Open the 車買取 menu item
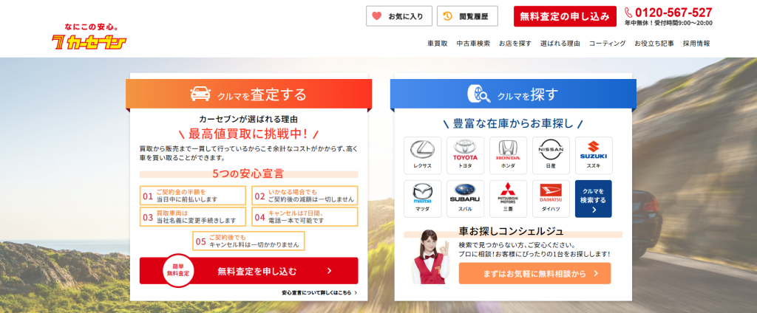Viewport: 757px width, 313px height. (x=438, y=44)
